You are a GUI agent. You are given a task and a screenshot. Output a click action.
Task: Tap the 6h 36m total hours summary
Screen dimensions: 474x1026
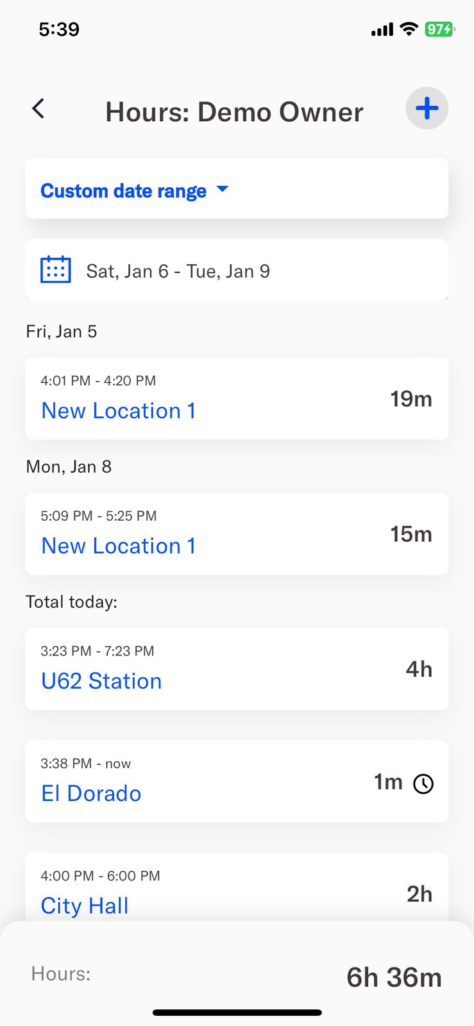(394, 977)
